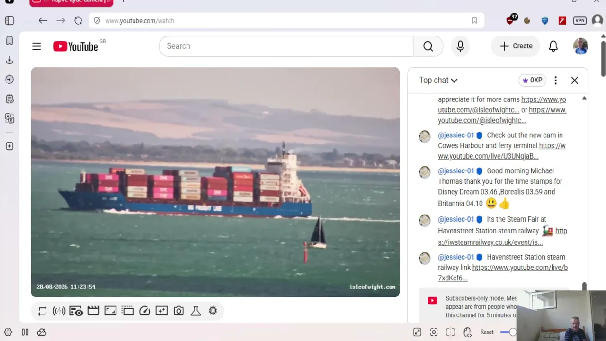The height and width of the screenshot is (341, 606).
Task: Click the dotted pop-out window icon
Action: (x=127, y=311)
